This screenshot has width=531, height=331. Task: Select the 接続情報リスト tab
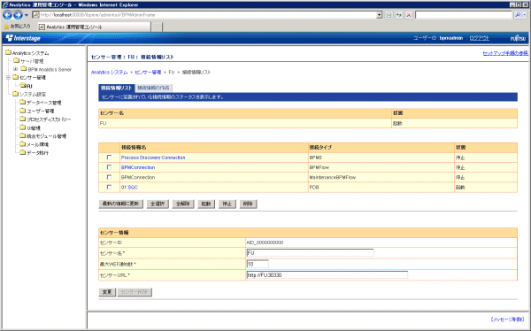117,88
